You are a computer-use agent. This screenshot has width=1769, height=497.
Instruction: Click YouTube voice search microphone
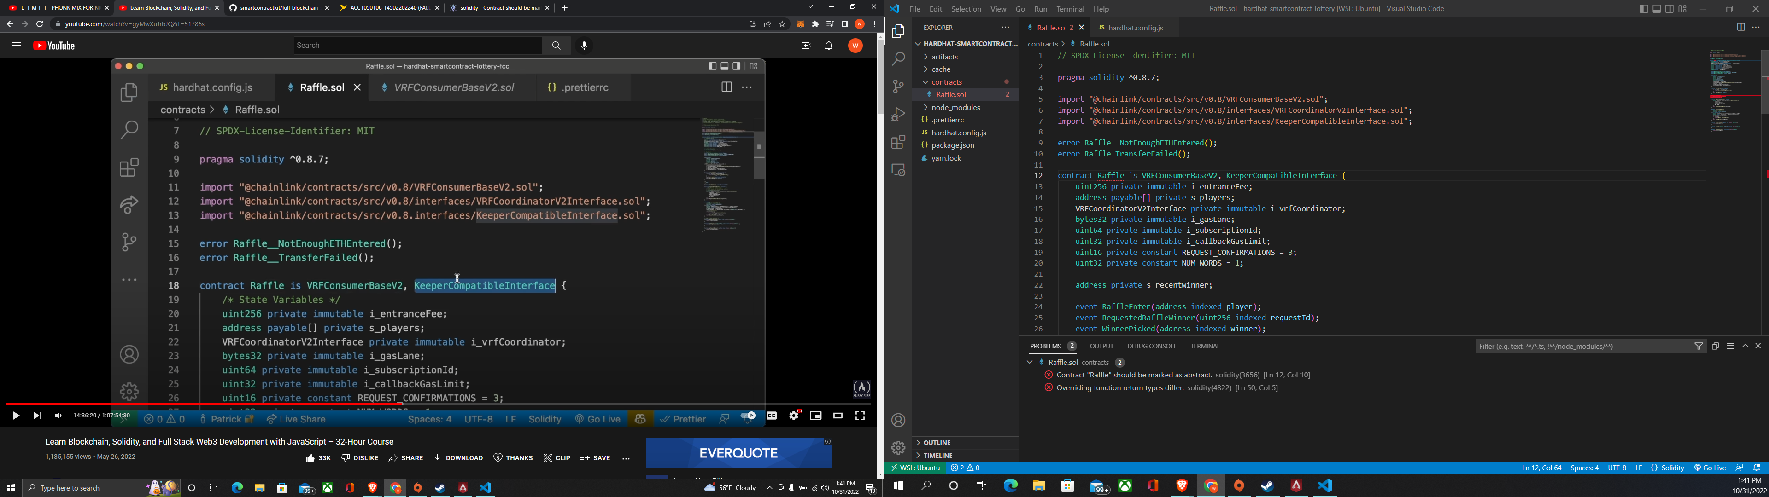pyautogui.click(x=585, y=46)
